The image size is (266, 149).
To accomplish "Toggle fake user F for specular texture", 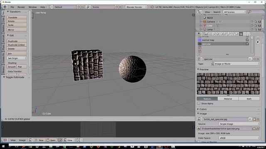I will [x=250, y=59].
